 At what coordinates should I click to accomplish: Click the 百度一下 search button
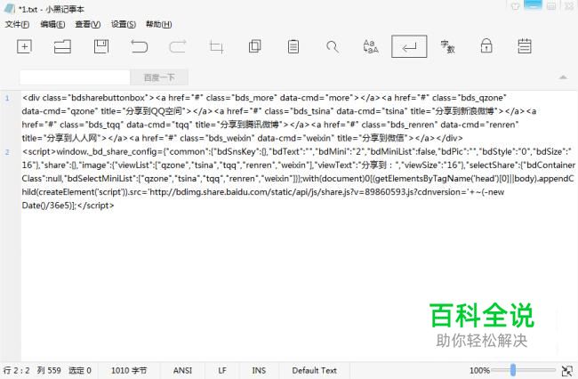pyautogui.click(x=159, y=77)
